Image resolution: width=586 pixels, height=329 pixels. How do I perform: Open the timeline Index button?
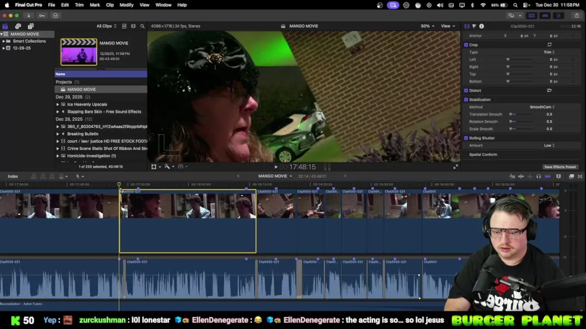tap(13, 176)
